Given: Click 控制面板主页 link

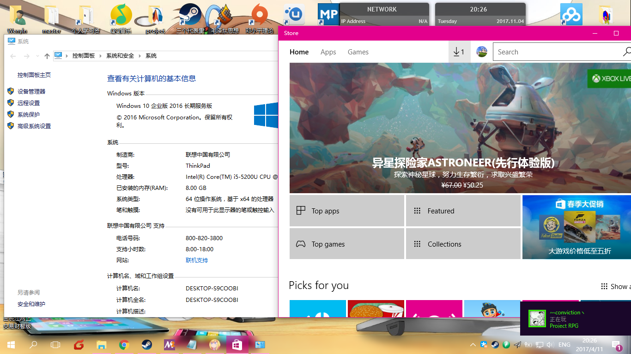Looking at the screenshot, I should tap(34, 75).
